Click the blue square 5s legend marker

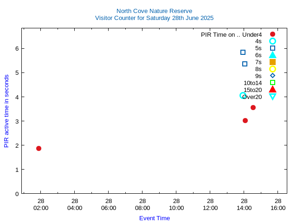pos(272,48)
